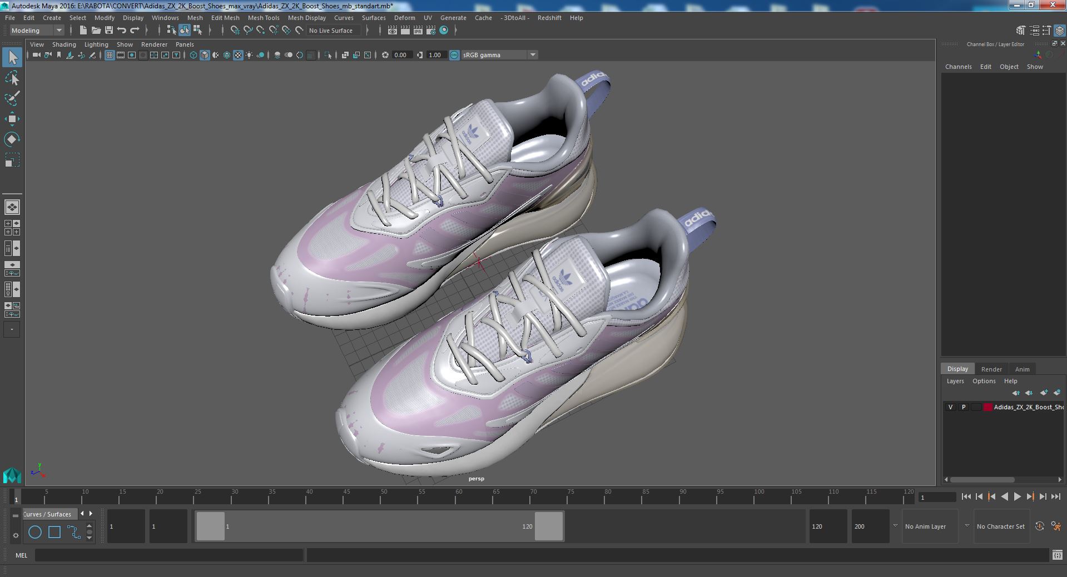Click the current frame field in the time slider
The height and width of the screenshot is (577, 1067).
tap(936, 498)
